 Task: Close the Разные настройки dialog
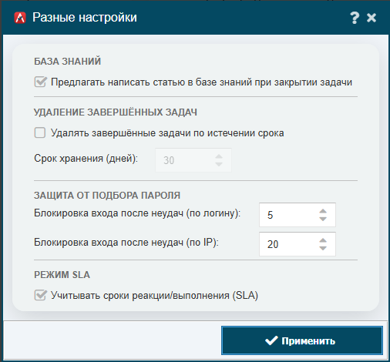[x=372, y=18]
